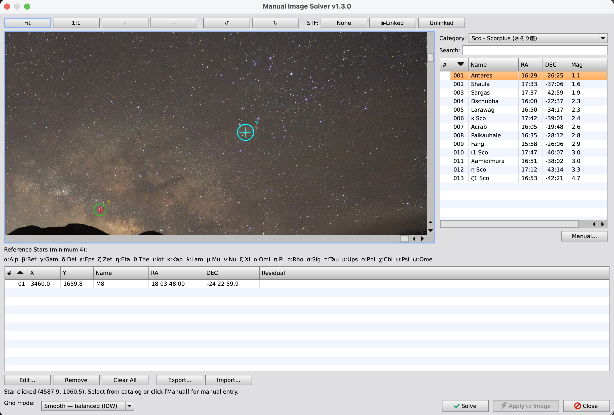Click inside the Search field
This screenshot has width=614, height=415.
point(535,50)
